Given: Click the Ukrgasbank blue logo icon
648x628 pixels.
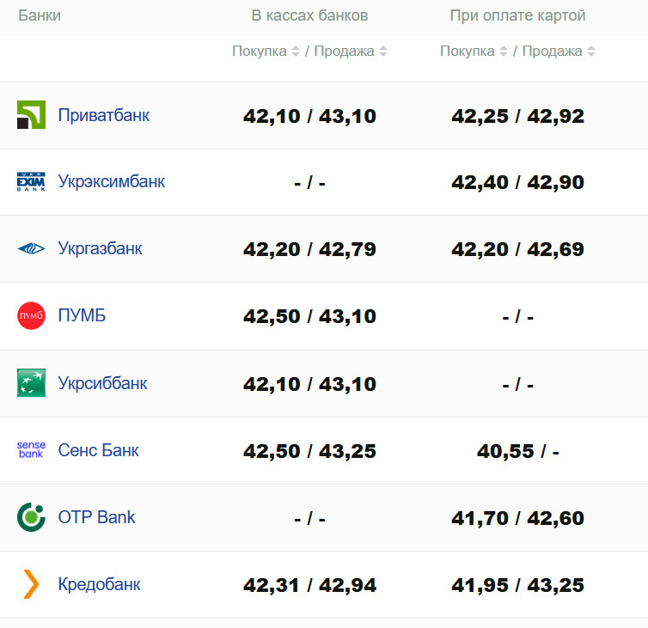Looking at the screenshot, I should pyautogui.click(x=31, y=249).
